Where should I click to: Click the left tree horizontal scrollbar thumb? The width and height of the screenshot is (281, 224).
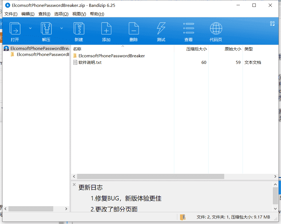(x=31, y=209)
